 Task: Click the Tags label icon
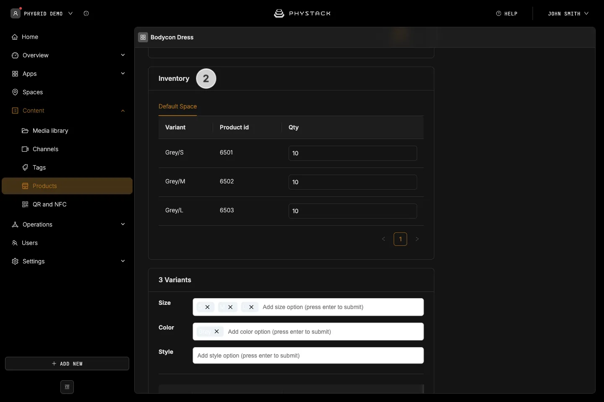(25, 167)
